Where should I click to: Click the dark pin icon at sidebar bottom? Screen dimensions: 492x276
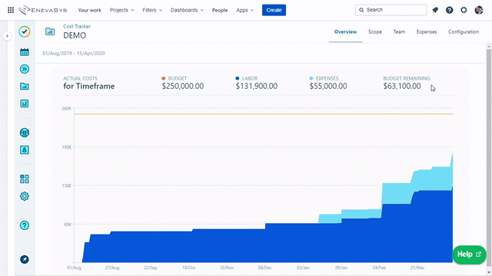tap(25, 259)
